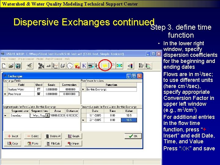Click the Area column header

[57, 111]
